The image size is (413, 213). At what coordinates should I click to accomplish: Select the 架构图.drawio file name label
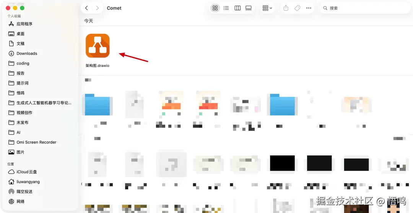click(x=98, y=65)
